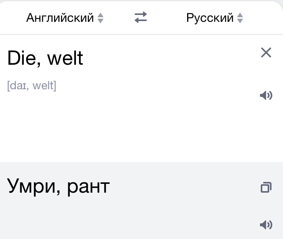The height and width of the screenshot is (239, 283).
Task: Click the blank header space left of Английский
Action: (12, 18)
